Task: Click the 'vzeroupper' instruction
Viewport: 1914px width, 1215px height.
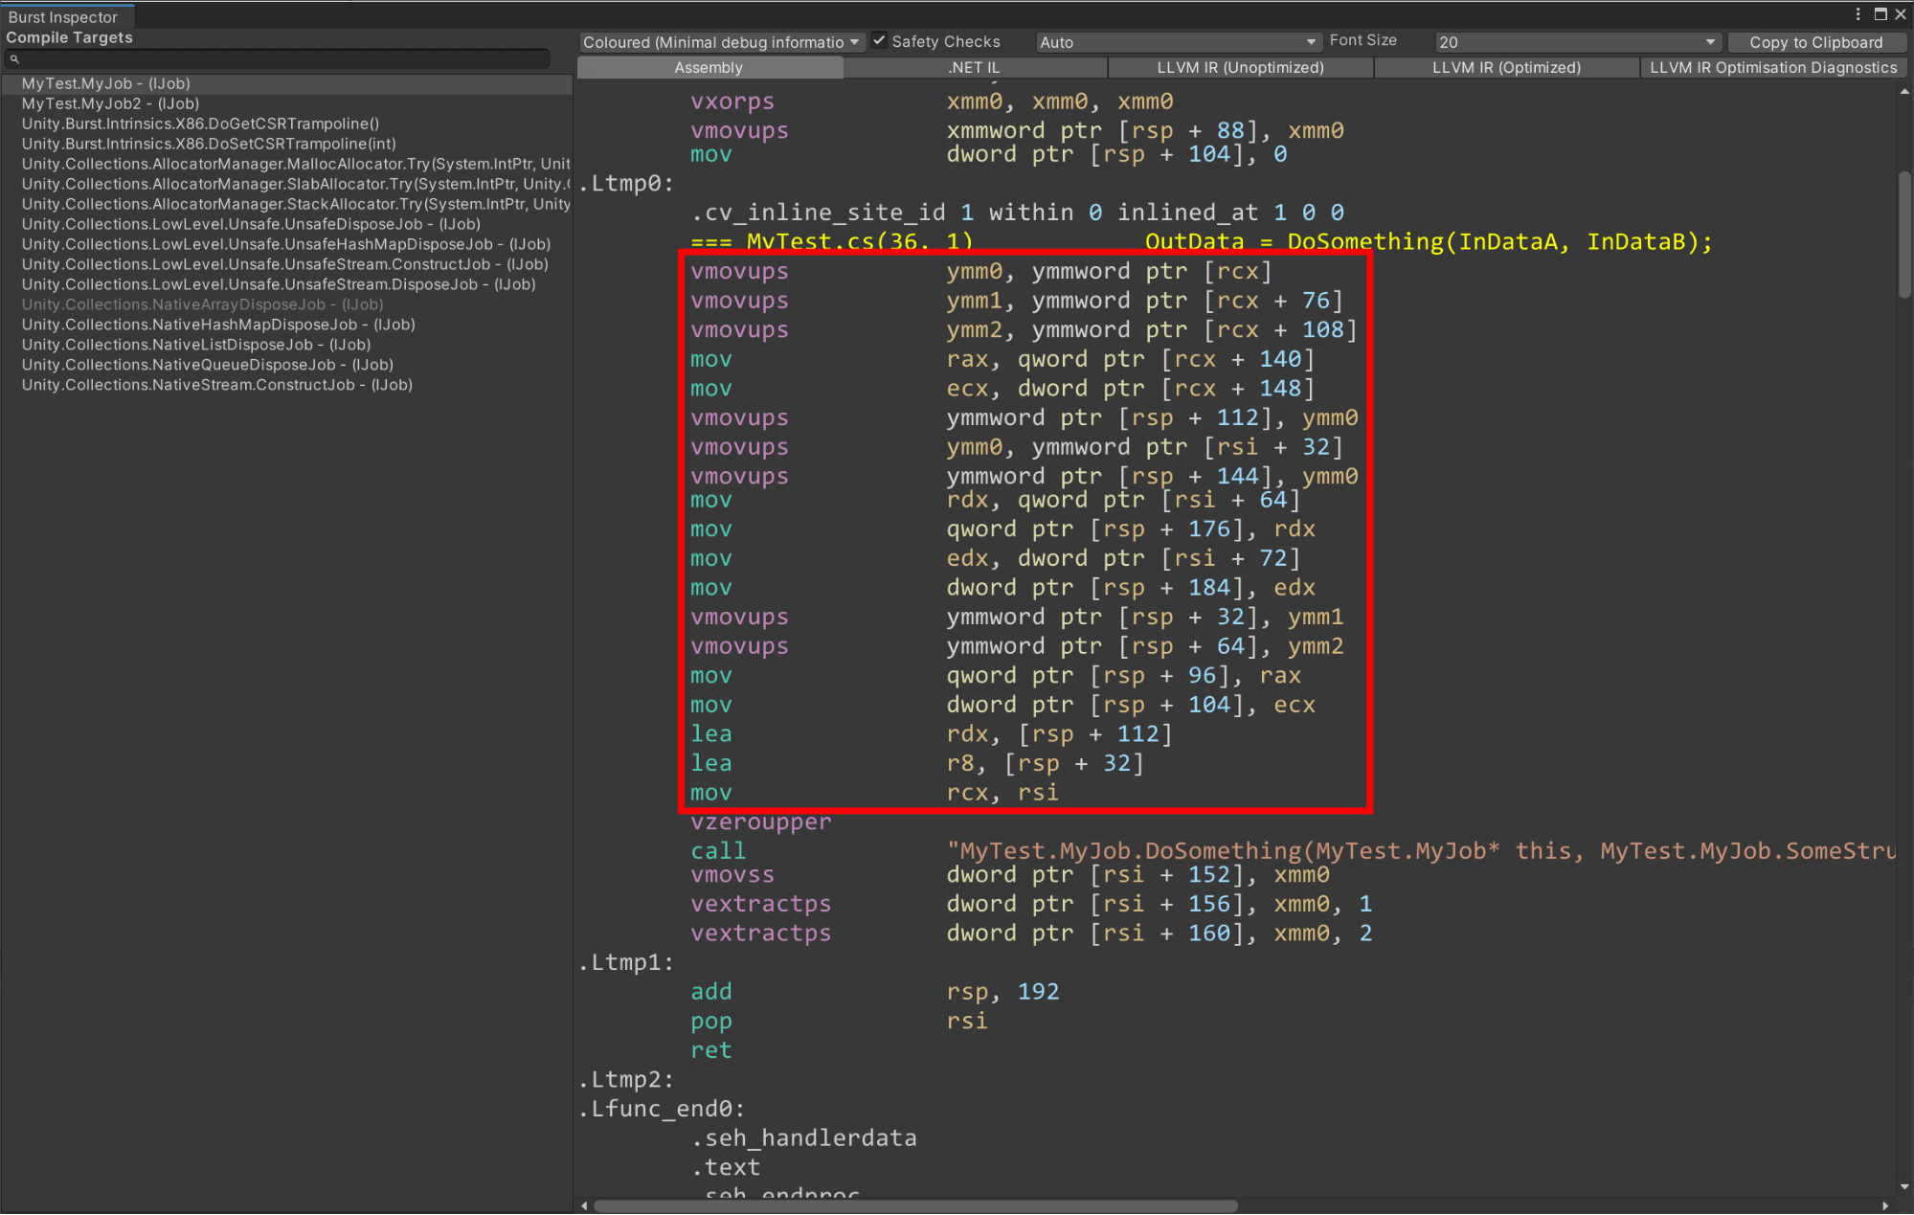Action: tap(761, 821)
